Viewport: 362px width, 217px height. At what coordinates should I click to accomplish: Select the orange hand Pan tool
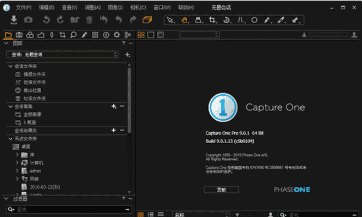click(185, 20)
